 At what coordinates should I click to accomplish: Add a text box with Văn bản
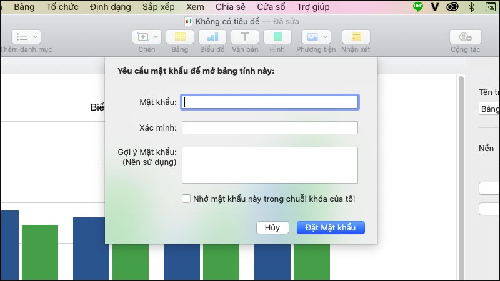click(x=245, y=37)
